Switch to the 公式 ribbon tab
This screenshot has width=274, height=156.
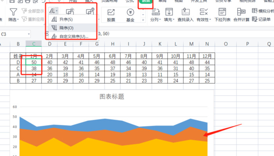pyautogui.click(x=130, y=1)
